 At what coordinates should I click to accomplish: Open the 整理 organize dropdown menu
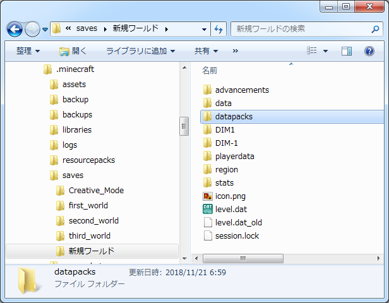28,50
